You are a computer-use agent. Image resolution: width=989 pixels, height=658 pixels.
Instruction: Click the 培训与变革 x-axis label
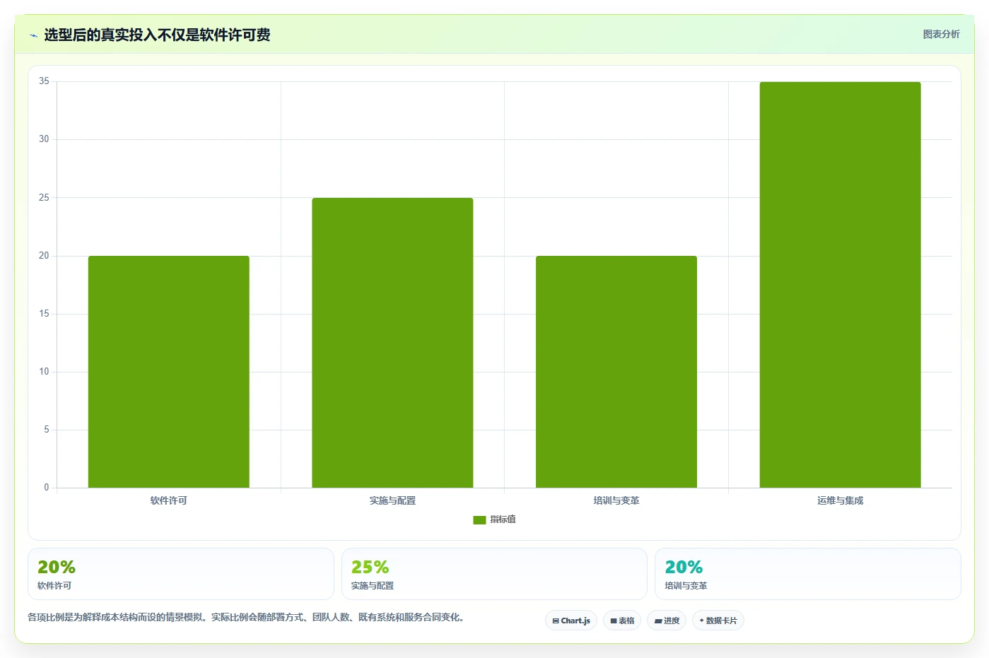616,500
